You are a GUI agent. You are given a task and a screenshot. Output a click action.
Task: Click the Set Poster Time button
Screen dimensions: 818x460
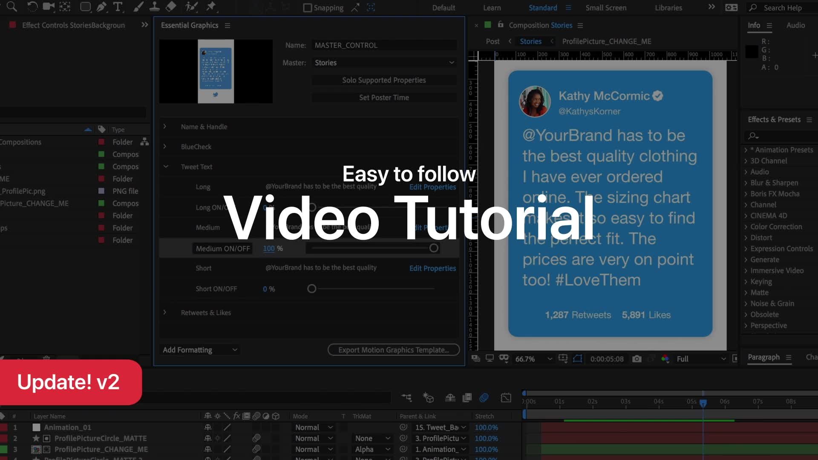pos(384,98)
